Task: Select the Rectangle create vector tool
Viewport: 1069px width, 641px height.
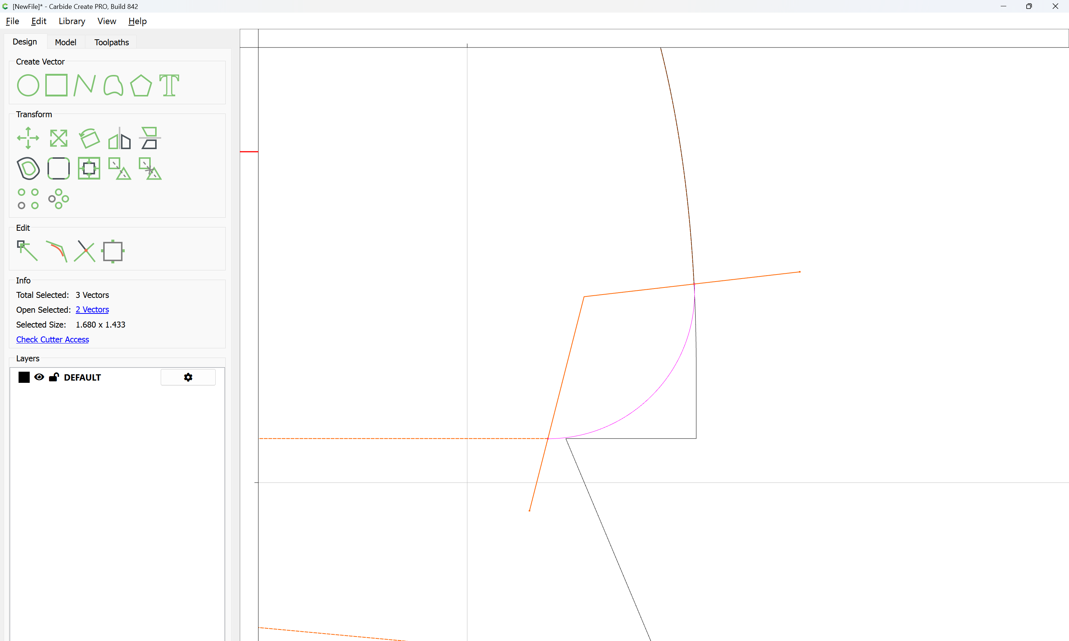Action: click(56, 85)
